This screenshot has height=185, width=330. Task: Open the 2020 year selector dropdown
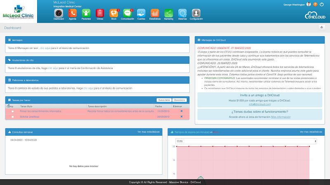[x=246, y=141]
